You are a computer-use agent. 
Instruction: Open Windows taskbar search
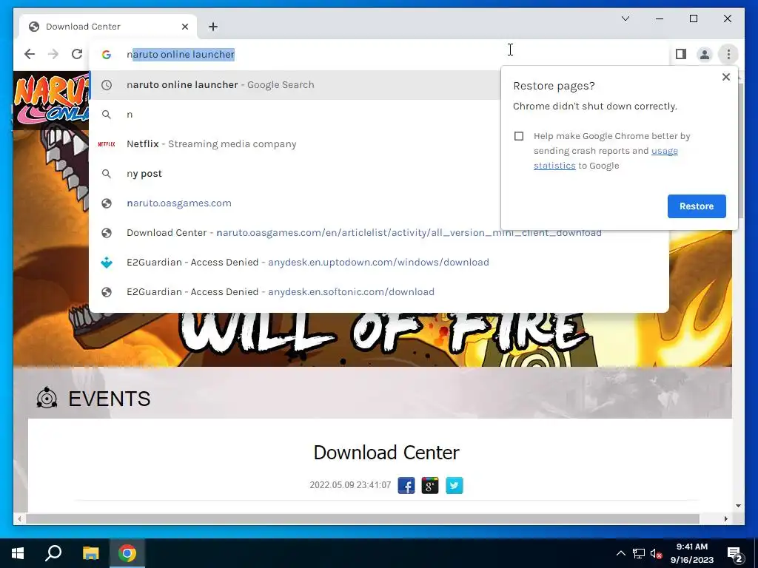(53, 553)
